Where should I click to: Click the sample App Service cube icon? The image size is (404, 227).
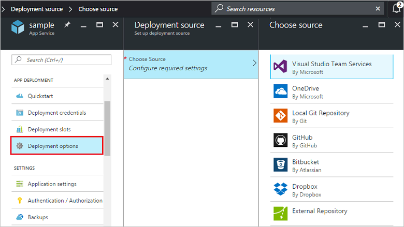point(18,27)
